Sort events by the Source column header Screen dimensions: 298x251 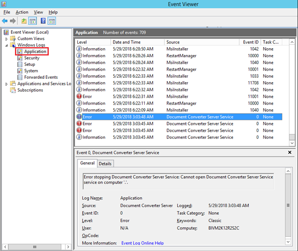point(202,42)
